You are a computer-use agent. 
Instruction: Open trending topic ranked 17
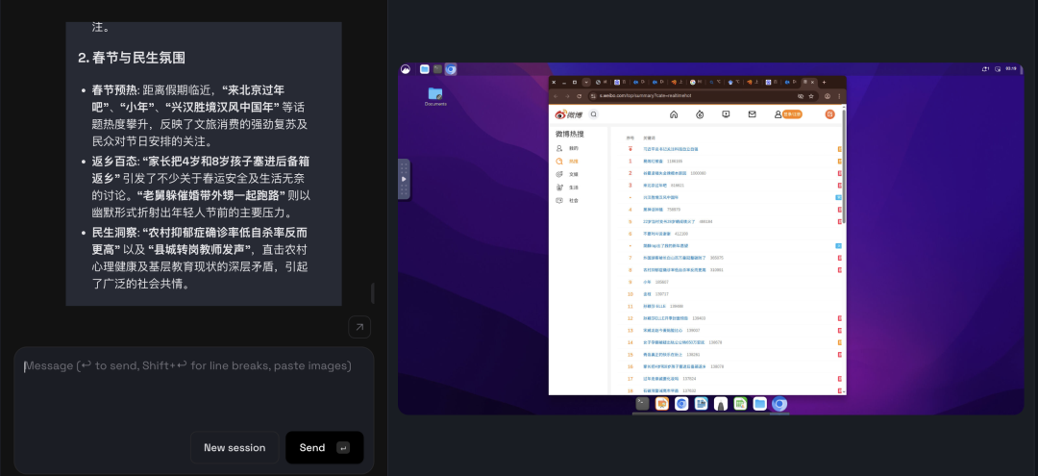pyautogui.click(x=660, y=379)
